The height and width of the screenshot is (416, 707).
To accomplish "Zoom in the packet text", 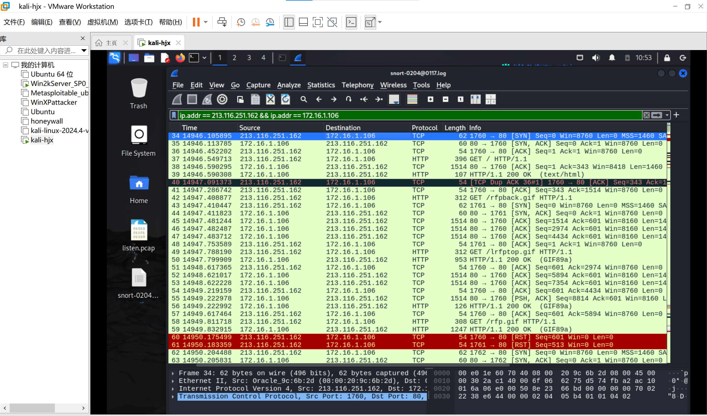I will [x=430, y=99].
